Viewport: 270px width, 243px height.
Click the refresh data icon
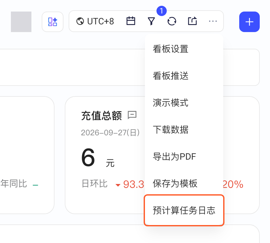(x=172, y=21)
